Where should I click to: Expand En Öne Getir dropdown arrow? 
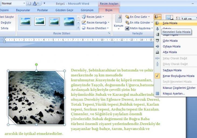point(149,17)
